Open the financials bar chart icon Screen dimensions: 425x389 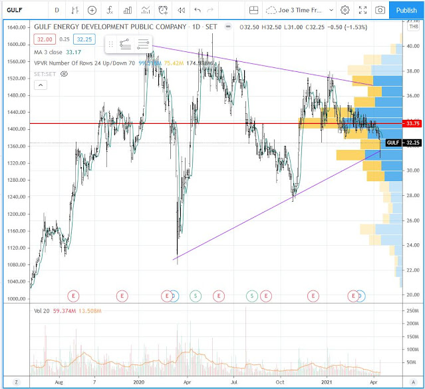(x=128, y=10)
